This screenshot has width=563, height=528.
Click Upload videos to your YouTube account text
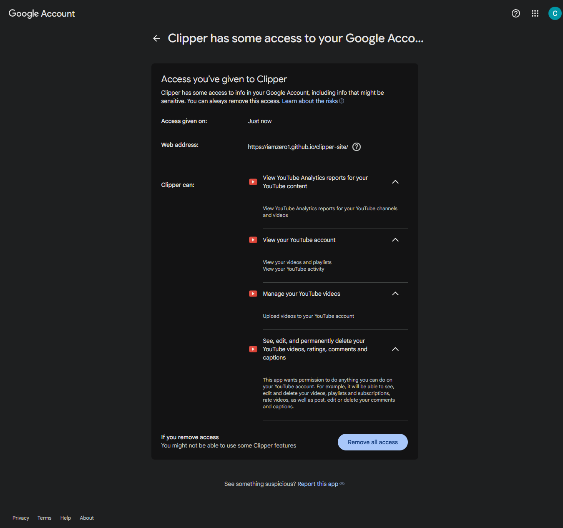308,316
